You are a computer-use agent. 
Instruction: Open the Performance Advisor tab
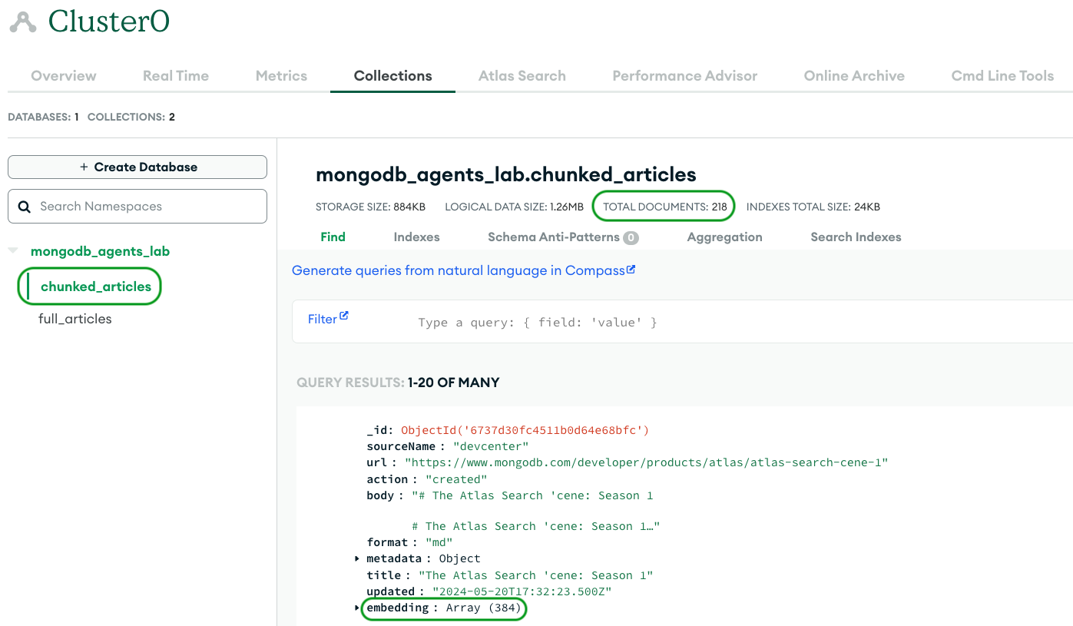[x=685, y=76]
